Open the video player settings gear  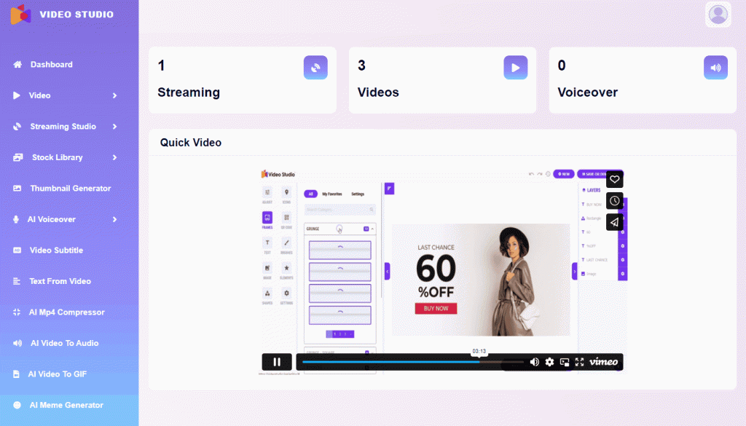[550, 362]
